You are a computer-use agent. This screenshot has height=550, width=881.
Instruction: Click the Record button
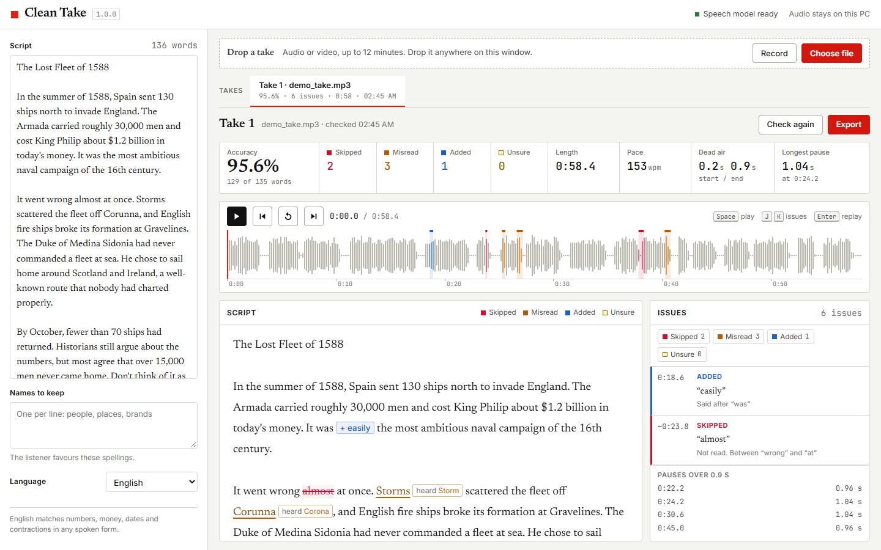coord(775,53)
